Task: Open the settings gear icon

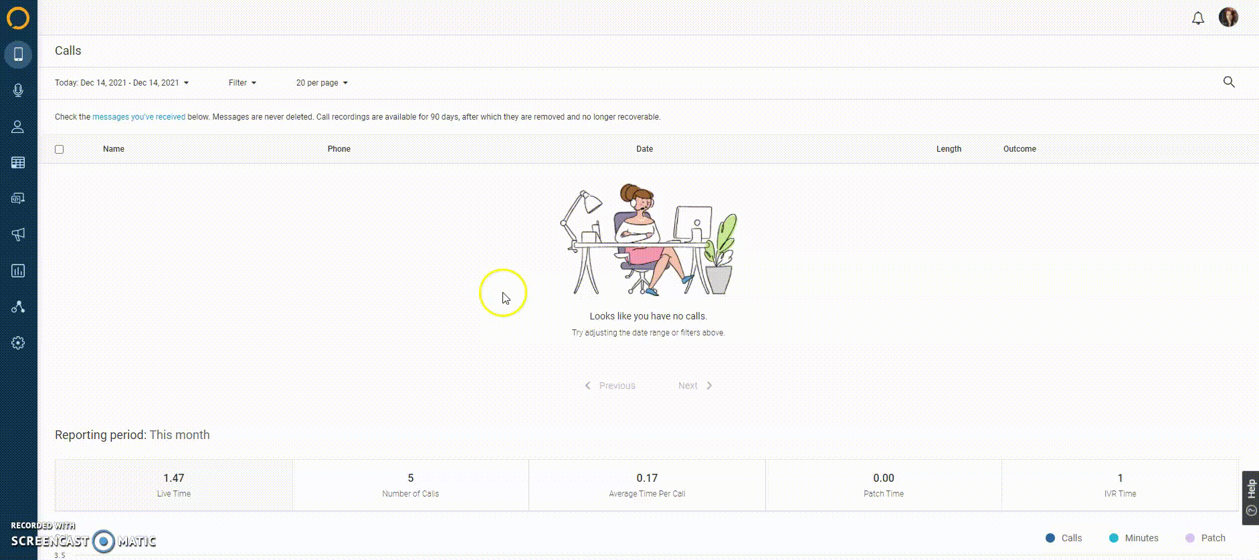Action: coord(18,343)
